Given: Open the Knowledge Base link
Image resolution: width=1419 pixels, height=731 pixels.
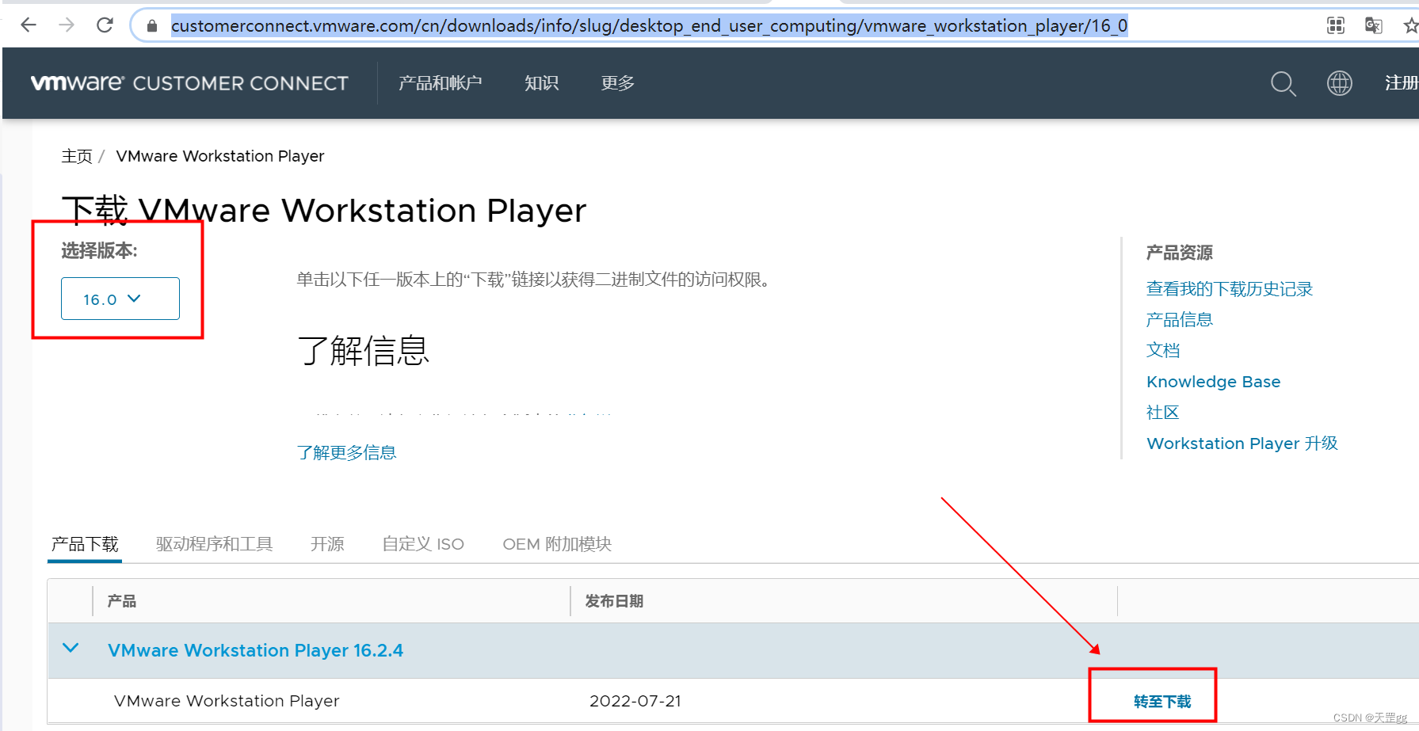Looking at the screenshot, I should [1213, 382].
